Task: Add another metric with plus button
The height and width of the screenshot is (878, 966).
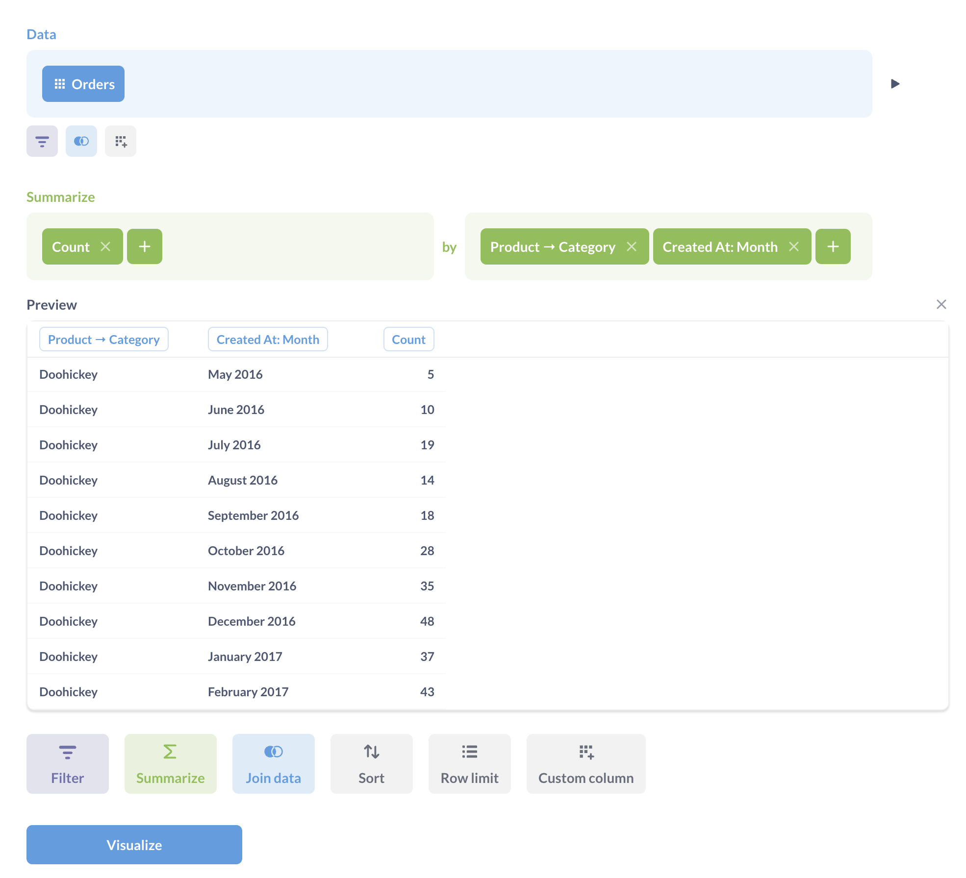Action: 145,246
